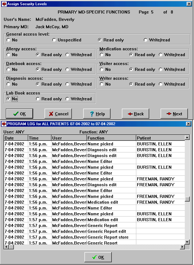Click the log's vertical scrollbar thumb

point(187,199)
